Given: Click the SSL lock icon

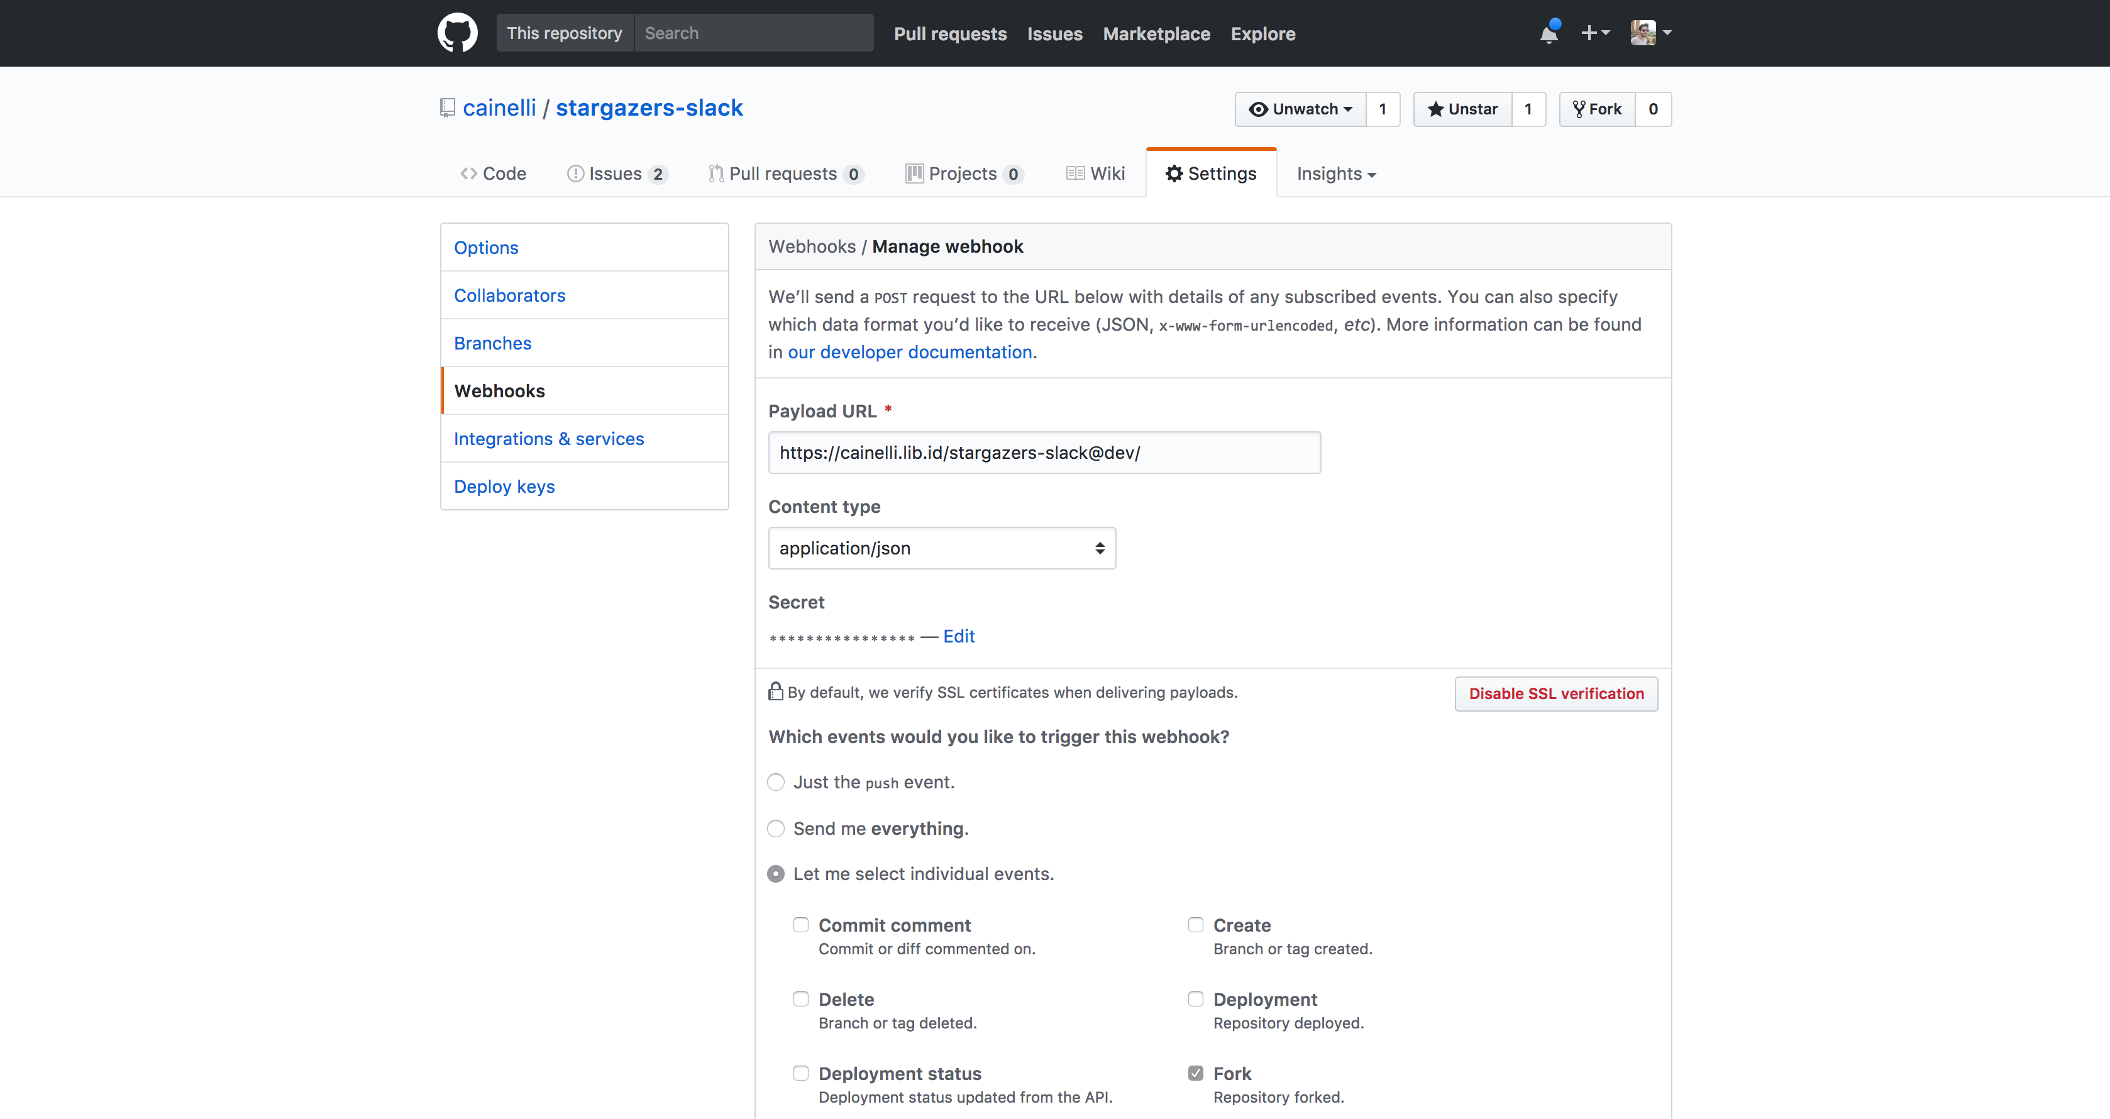Looking at the screenshot, I should pos(775,692).
